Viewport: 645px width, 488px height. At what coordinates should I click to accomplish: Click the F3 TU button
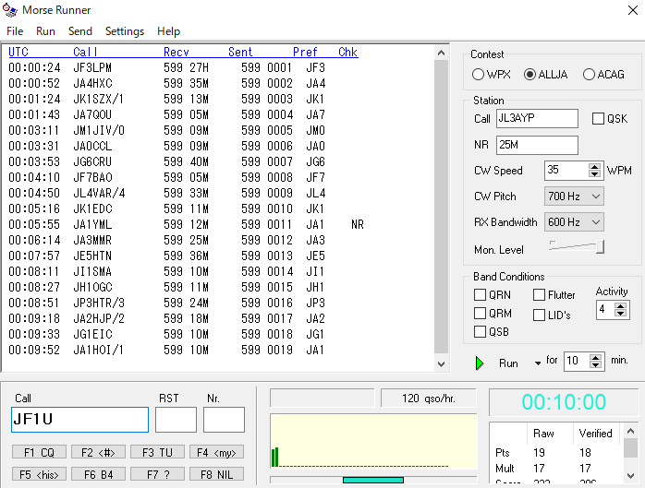click(x=157, y=452)
